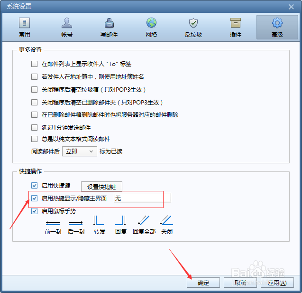302x293 pixels.
Task: Click the 前一封 gesture label
Action: (53, 231)
